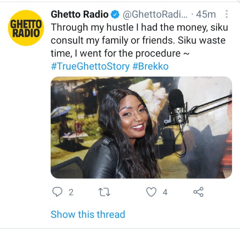Open the #Brekko hashtag

click(x=151, y=66)
